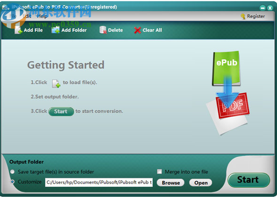Open the Help menu
Screen dimensions: 277x197
point(42,16)
